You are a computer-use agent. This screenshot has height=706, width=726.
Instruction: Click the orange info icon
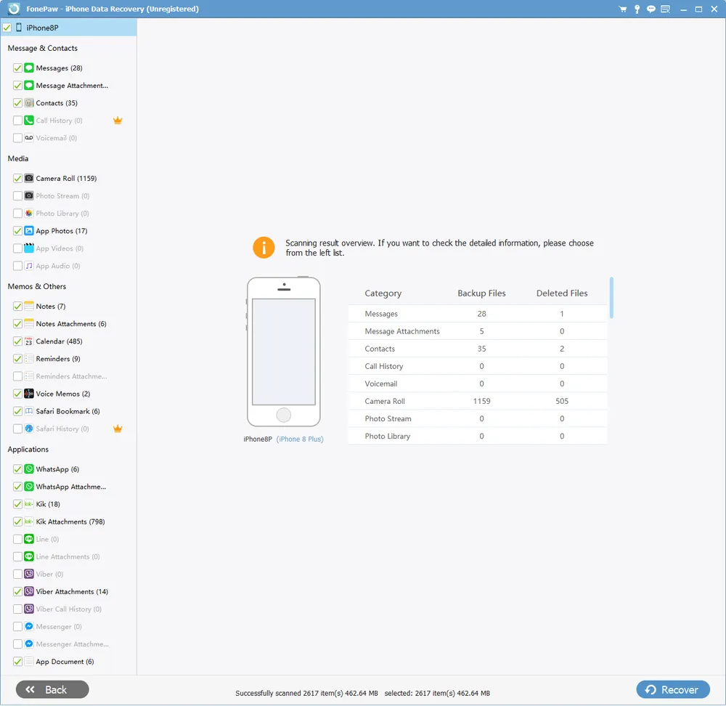264,248
